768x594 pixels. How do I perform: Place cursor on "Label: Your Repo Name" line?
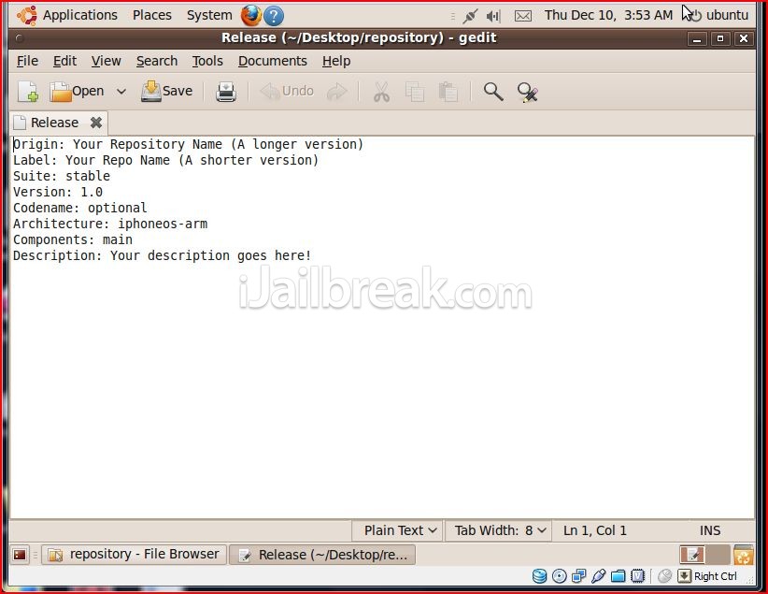tap(165, 160)
